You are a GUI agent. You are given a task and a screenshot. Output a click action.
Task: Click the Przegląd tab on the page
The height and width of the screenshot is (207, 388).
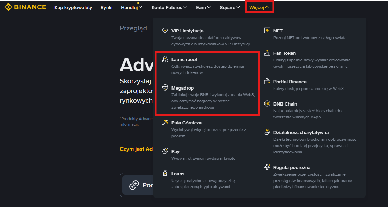(x=133, y=28)
